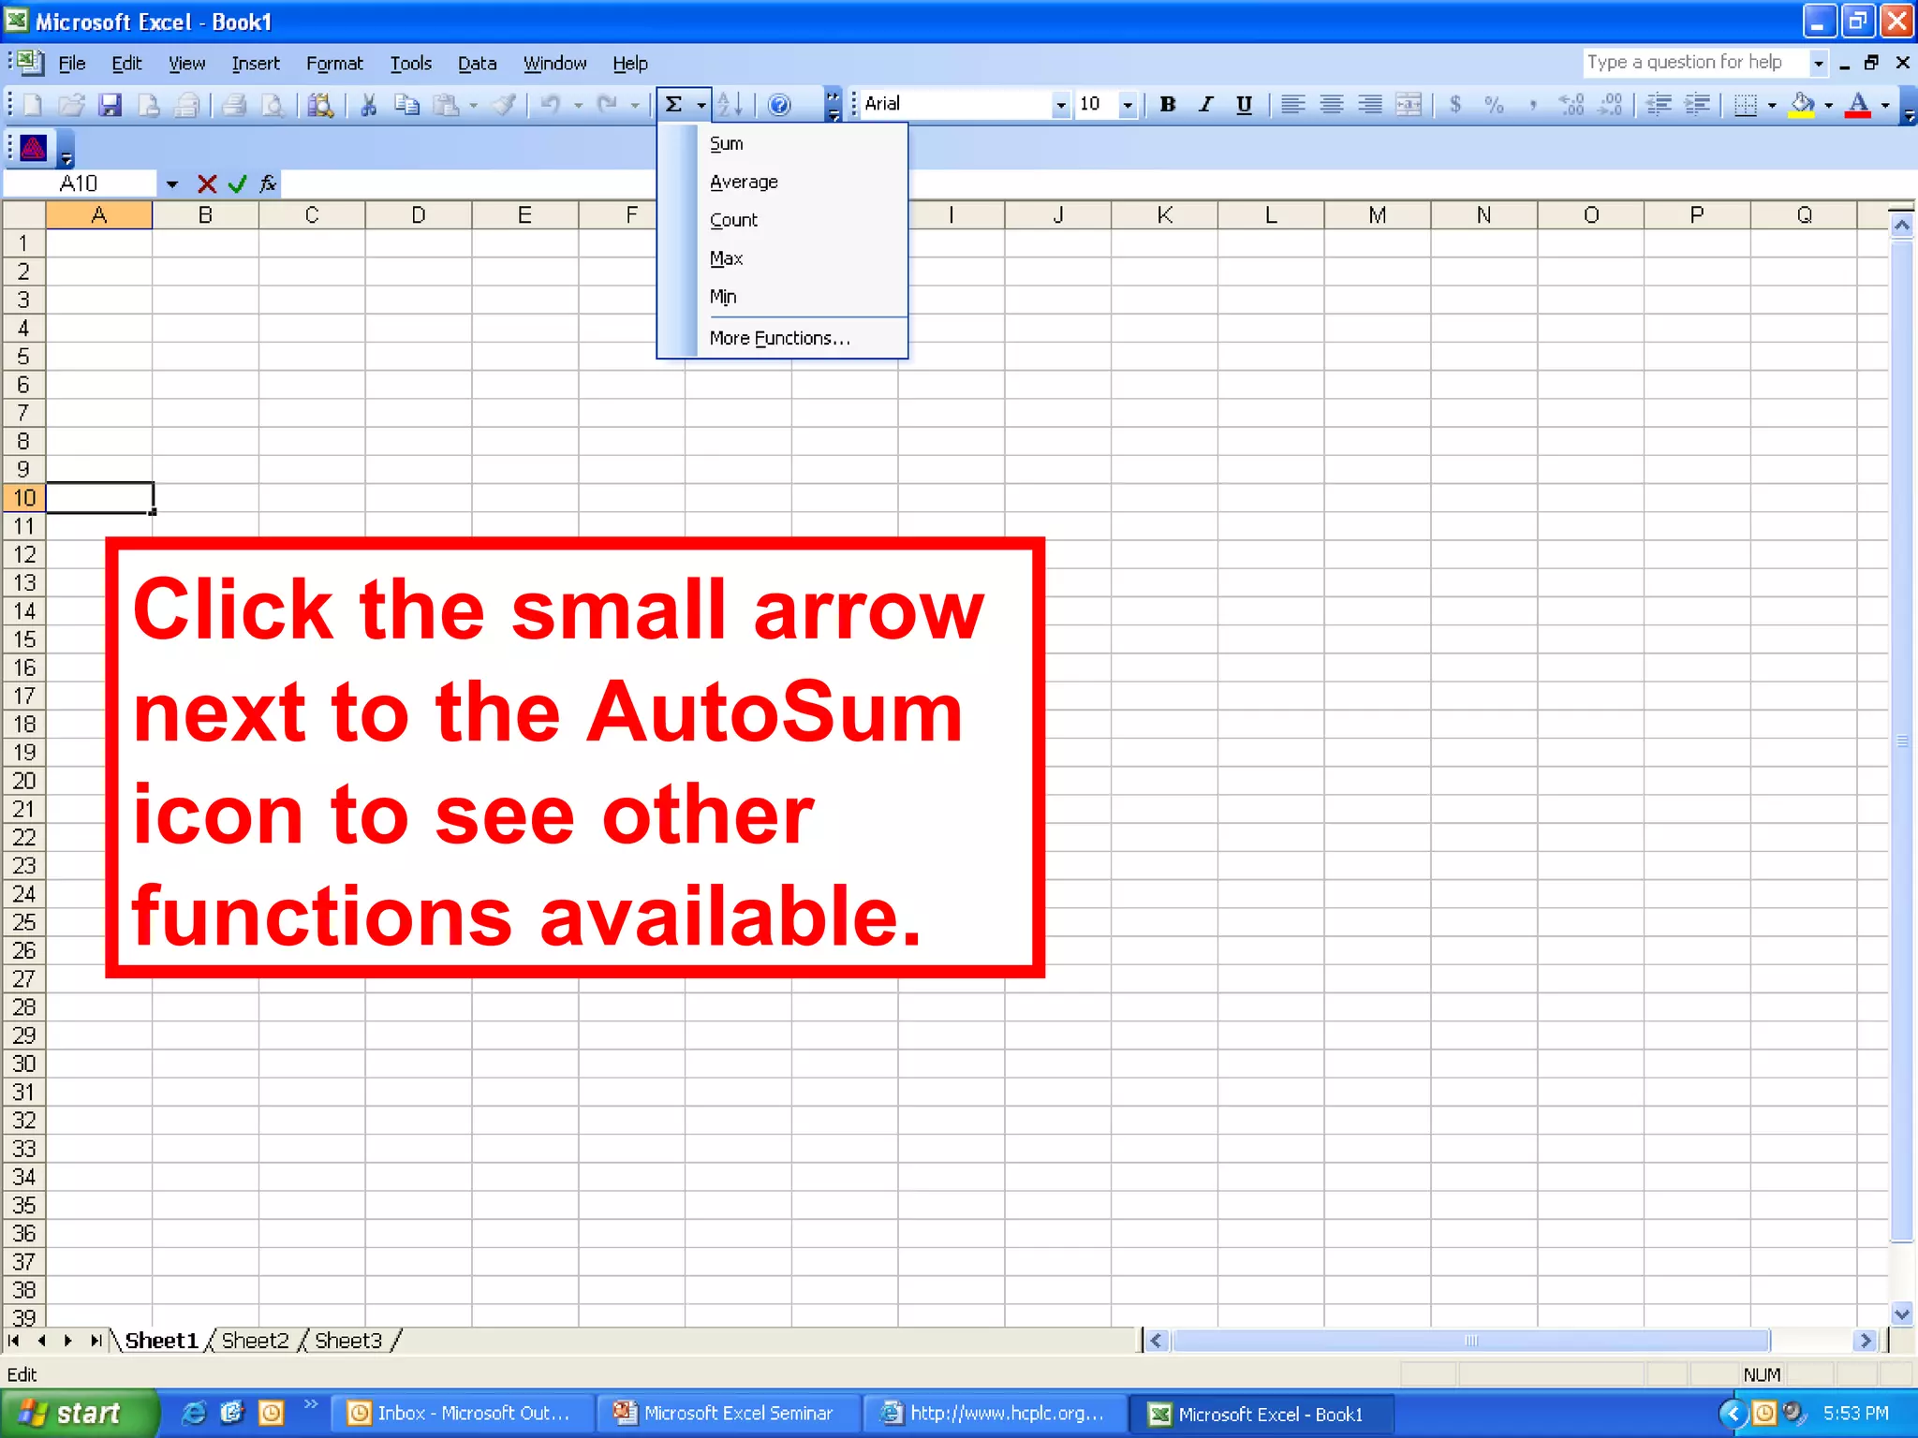Click the Print icon
Screen dimensions: 1918x1438
point(234,105)
